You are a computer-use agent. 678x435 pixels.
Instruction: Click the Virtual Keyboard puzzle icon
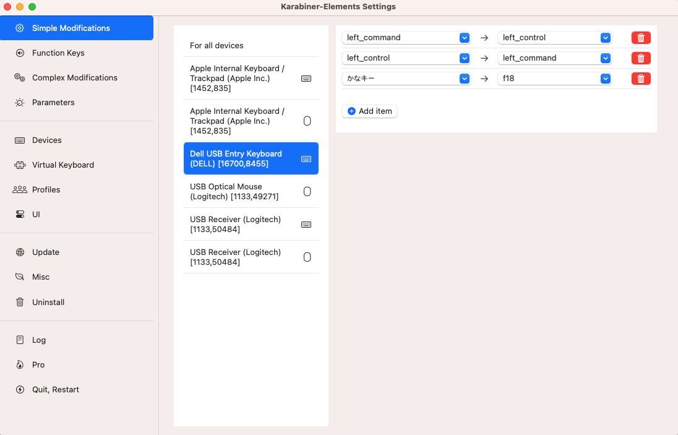click(x=20, y=165)
